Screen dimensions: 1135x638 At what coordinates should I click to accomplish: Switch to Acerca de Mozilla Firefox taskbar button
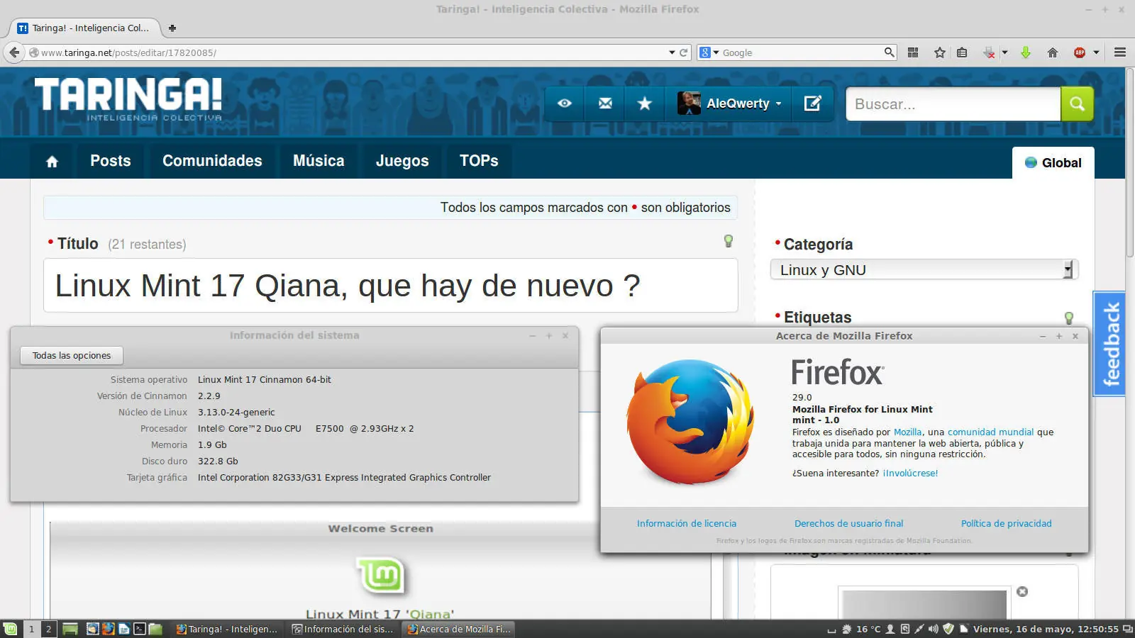(458, 629)
